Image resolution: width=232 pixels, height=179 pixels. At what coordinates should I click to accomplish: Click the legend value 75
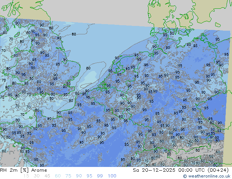[68, 176]
